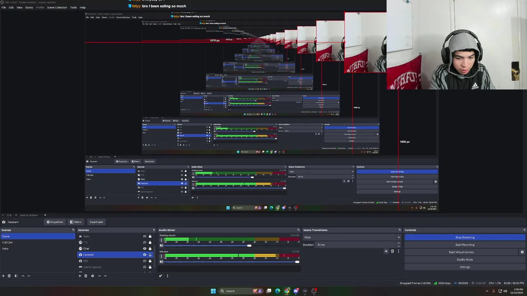Add a scene transition with the plus icon
Screen dimensions: 527x296
[x=386, y=251]
